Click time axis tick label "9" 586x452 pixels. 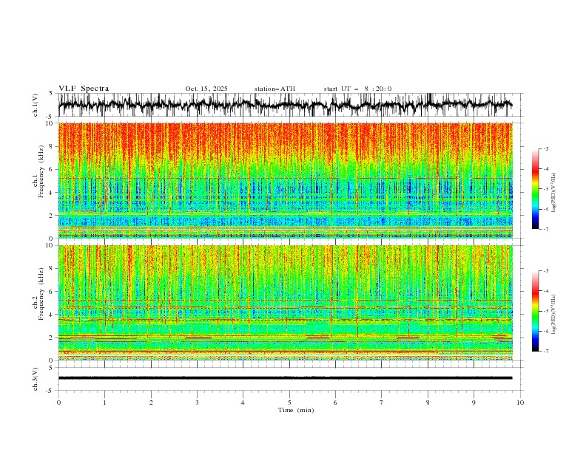click(474, 403)
